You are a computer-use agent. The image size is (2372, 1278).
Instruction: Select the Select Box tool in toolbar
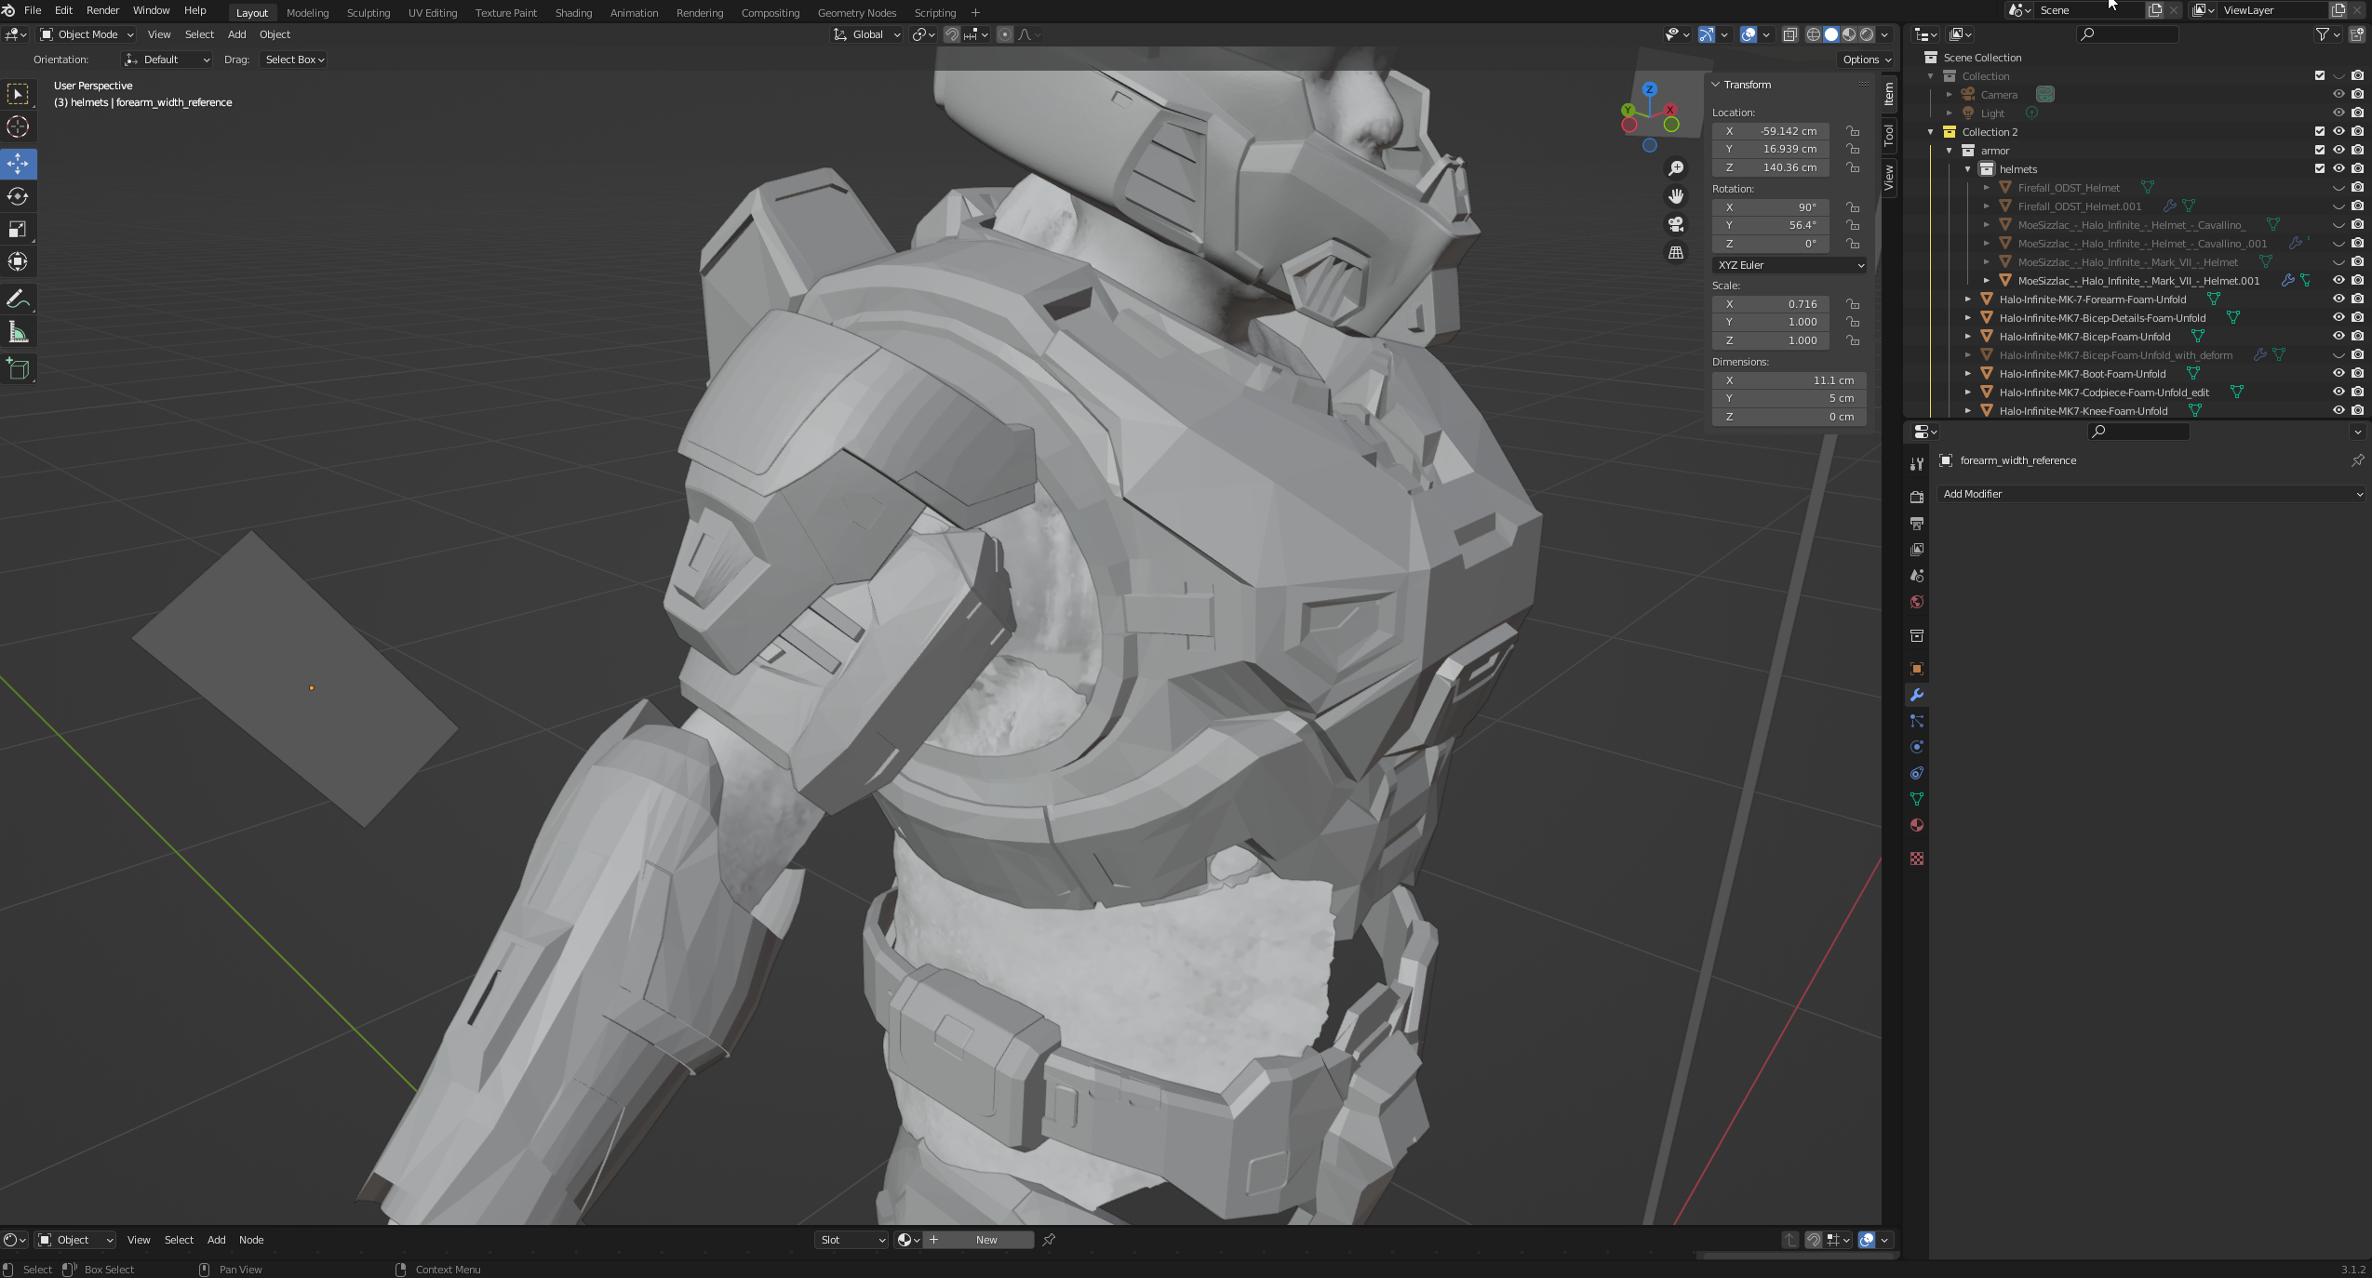[x=18, y=94]
